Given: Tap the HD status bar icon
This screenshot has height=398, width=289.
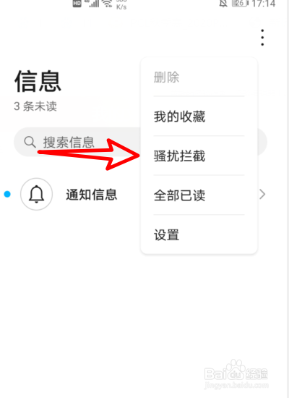Looking at the screenshot, I should [77, 4].
